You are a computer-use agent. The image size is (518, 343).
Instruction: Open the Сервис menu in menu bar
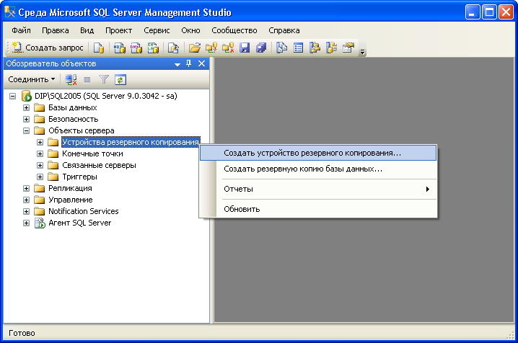[156, 30]
